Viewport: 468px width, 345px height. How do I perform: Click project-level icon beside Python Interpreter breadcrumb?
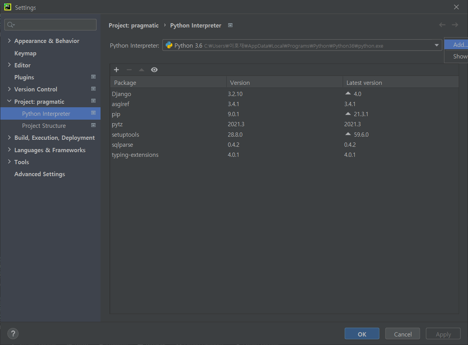pos(230,25)
